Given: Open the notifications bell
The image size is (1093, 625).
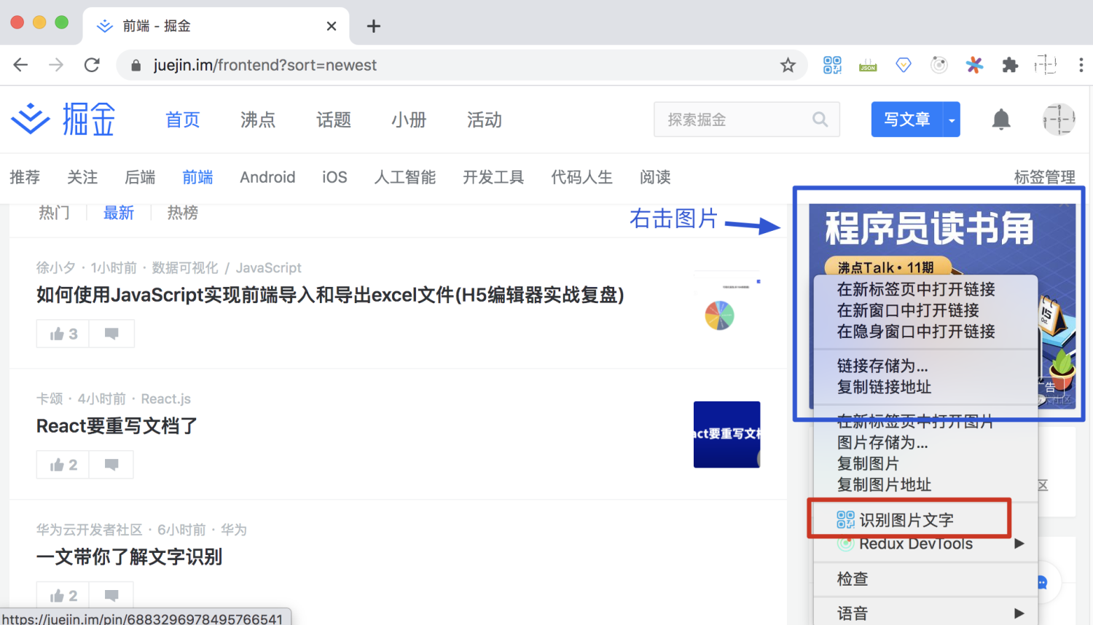Looking at the screenshot, I should coord(1001,119).
